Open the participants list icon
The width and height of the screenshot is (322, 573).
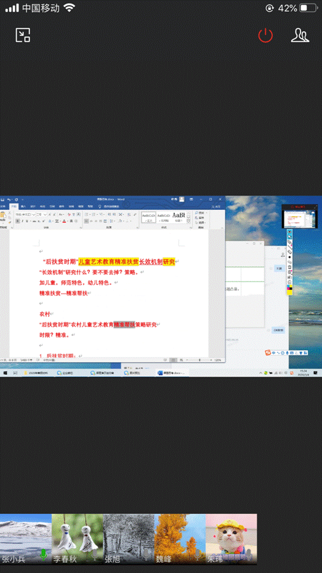click(300, 36)
